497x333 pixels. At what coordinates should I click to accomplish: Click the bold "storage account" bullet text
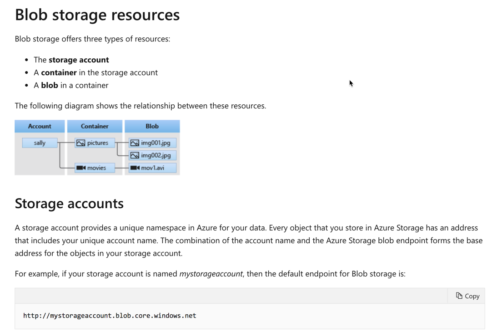(x=79, y=60)
